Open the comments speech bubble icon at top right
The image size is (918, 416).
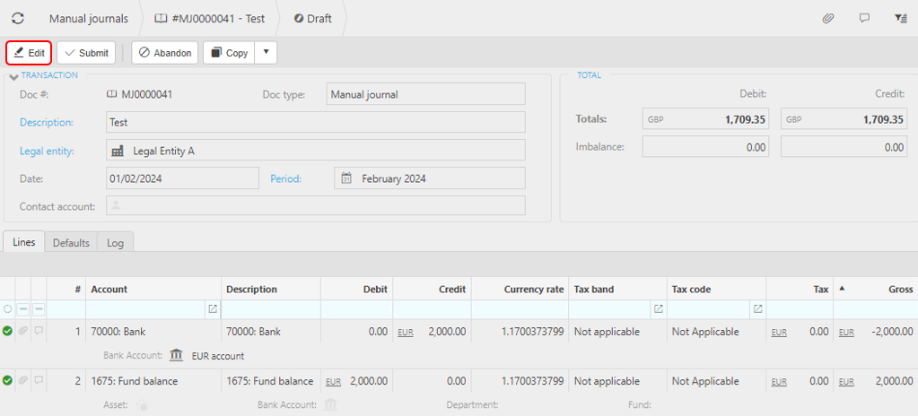864,18
